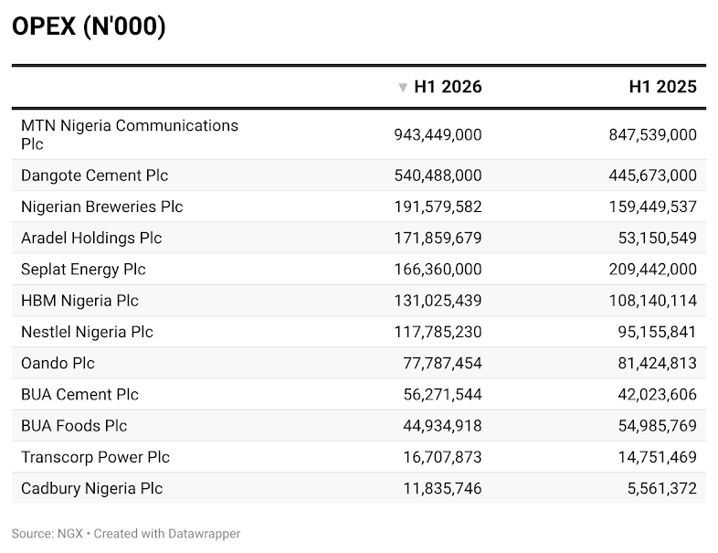This screenshot has height=553, width=718.
Task: Click MTN's H1 2026 value 943,449,000
Action: pos(438,134)
